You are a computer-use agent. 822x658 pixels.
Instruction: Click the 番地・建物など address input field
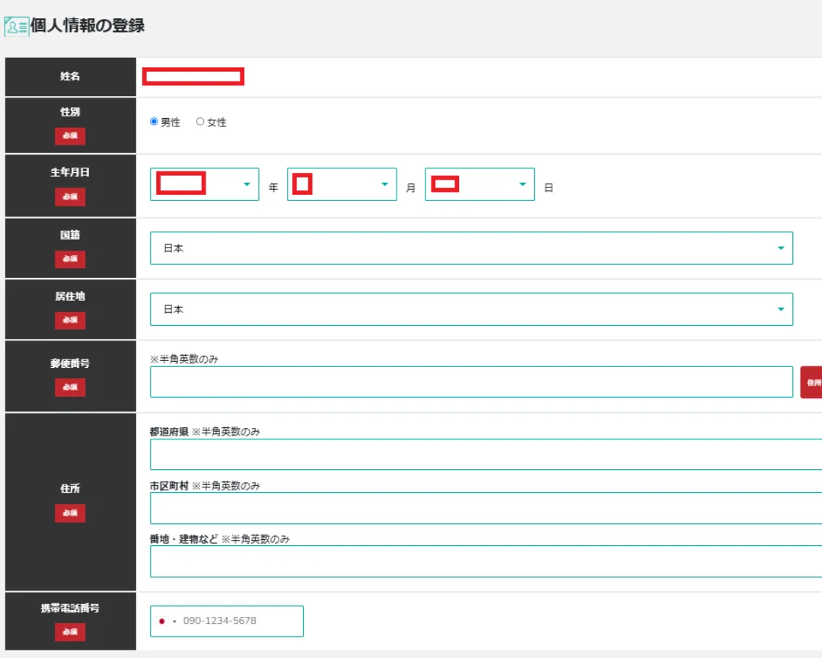tap(486, 561)
